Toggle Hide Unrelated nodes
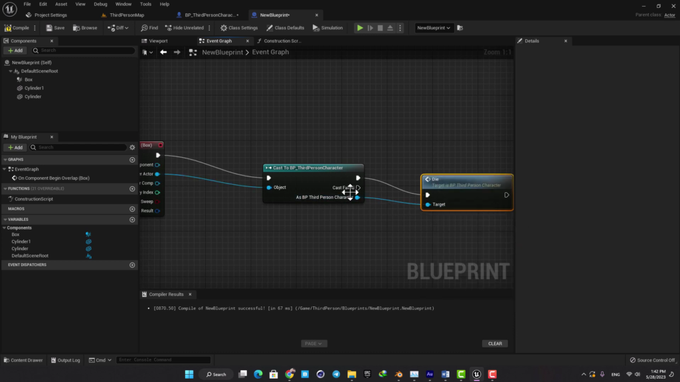This screenshot has width=680, height=382. pos(185,28)
